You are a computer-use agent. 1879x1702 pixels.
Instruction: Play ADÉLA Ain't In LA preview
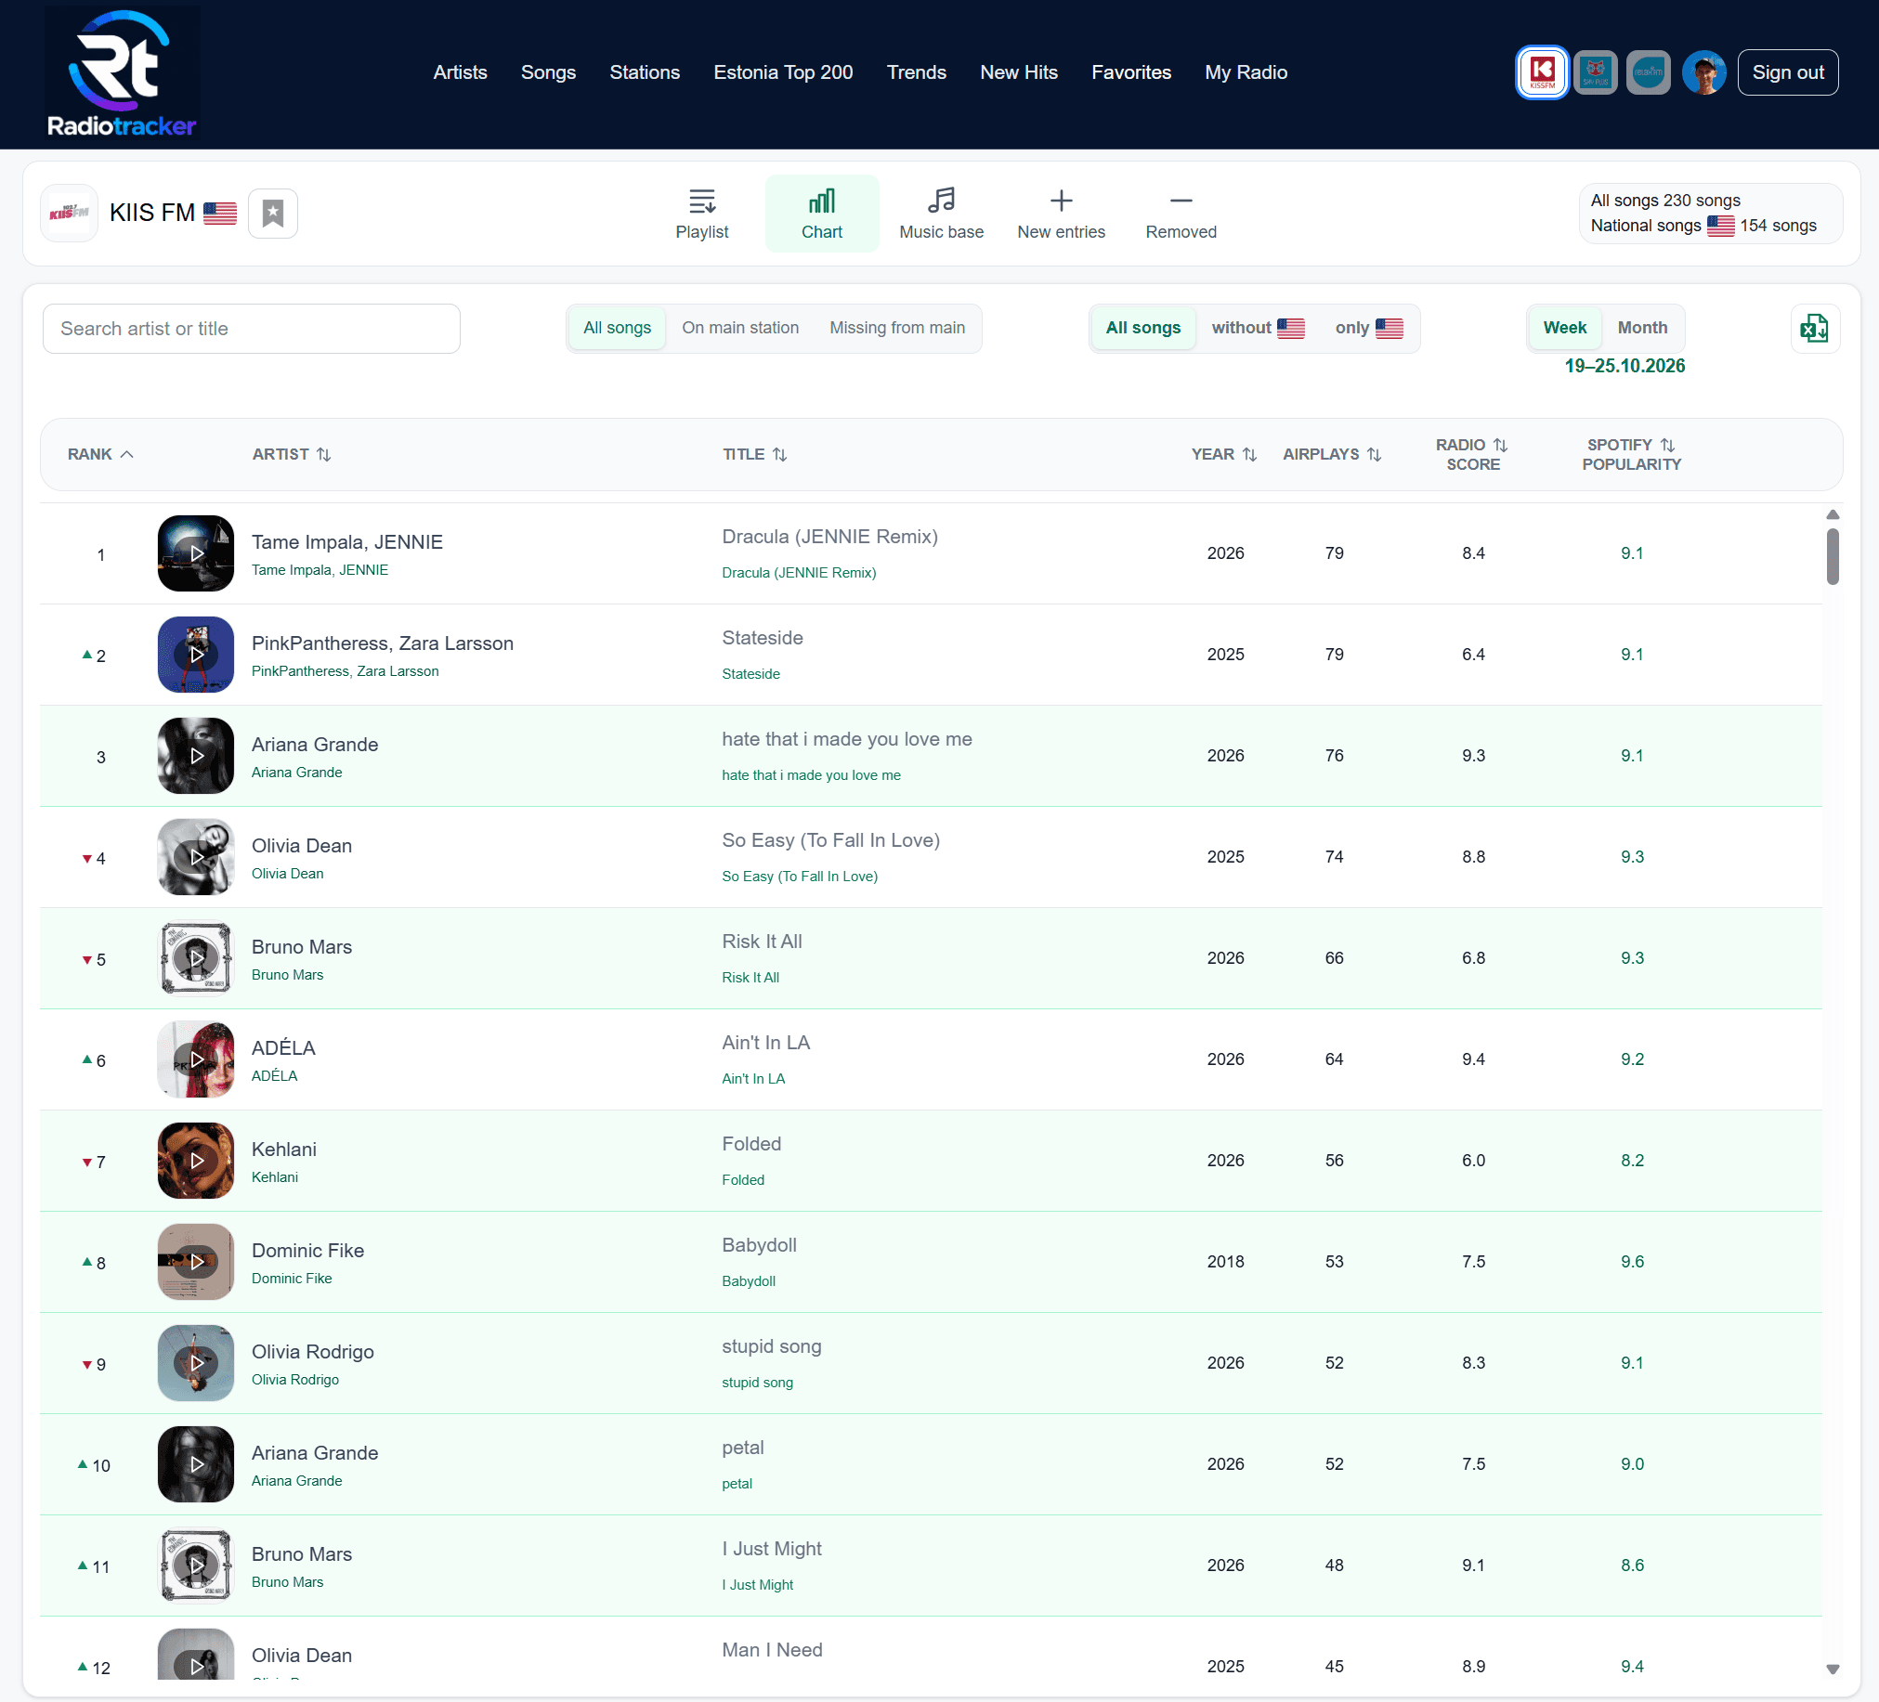(196, 1059)
